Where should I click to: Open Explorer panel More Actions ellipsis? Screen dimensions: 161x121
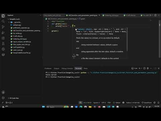(41, 15)
